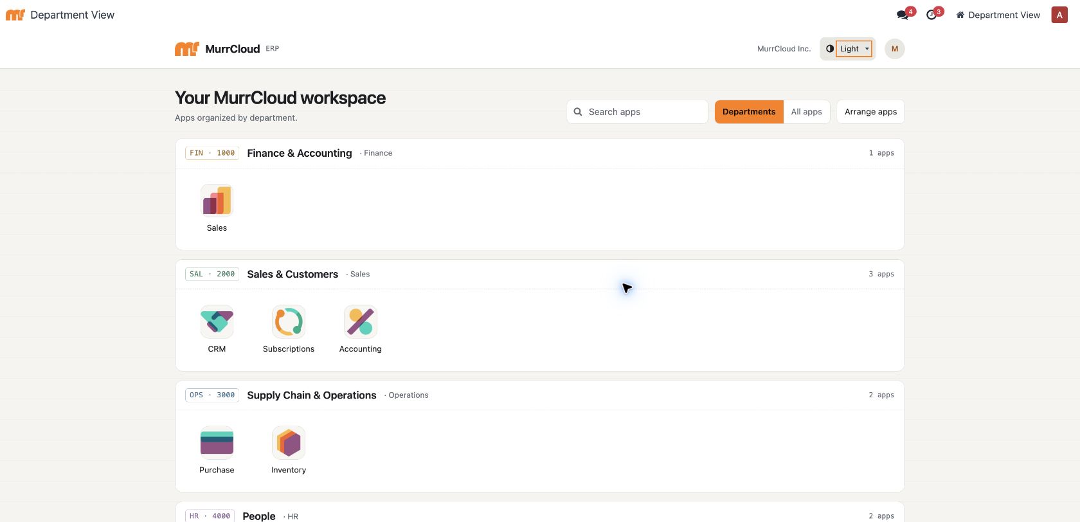Screen dimensions: 1080x522
Task: Open the Inventory app
Action: [289, 450]
